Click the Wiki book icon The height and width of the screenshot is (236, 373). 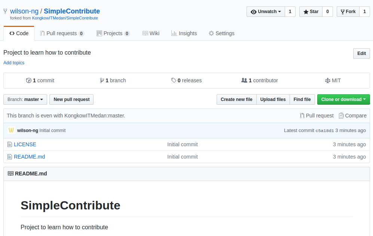[x=145, y=33]
